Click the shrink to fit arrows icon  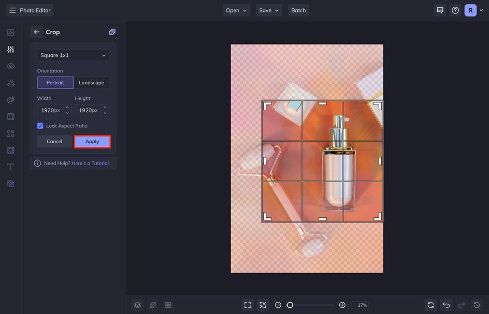pos(263,305)
